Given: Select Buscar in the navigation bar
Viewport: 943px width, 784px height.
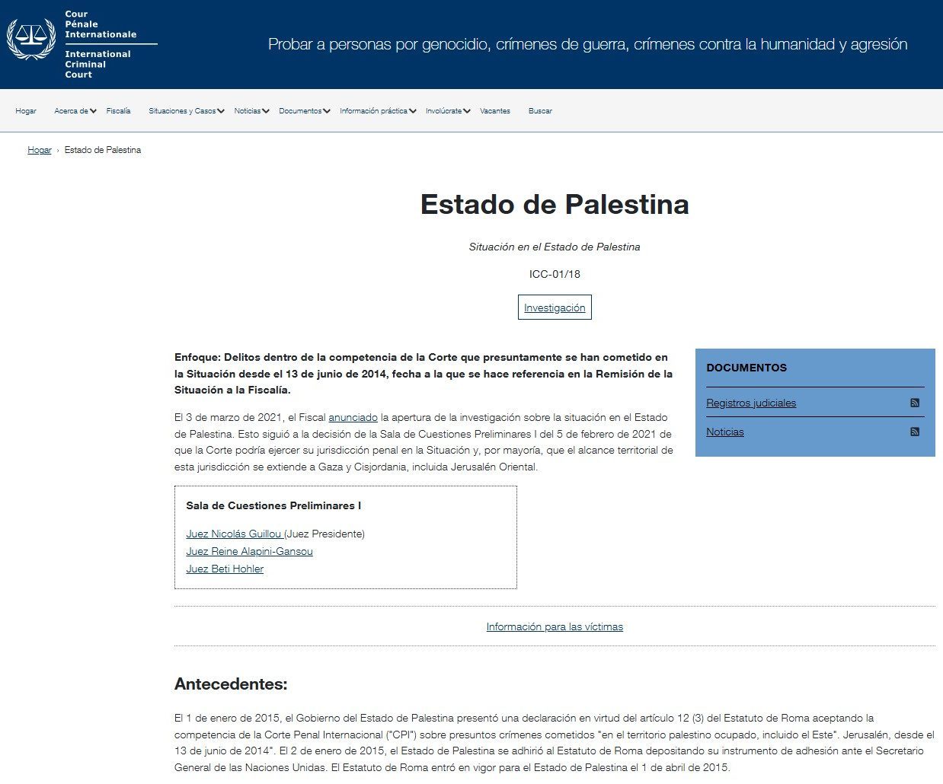Looking at the screenshot, I should tap(540, 111).
